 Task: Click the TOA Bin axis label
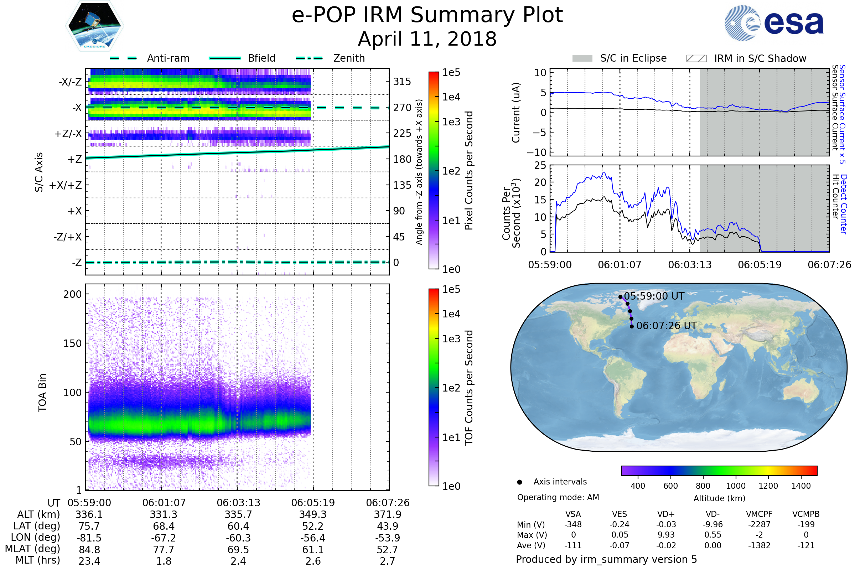click(42, 393)
